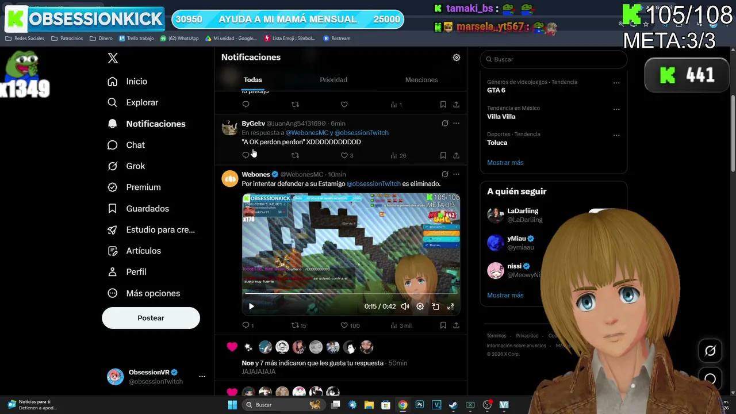Go to Inicio home page
Image resolution: width=736 pixels, height=414 pixels.
pyautogui.click(x=128, y=82)
